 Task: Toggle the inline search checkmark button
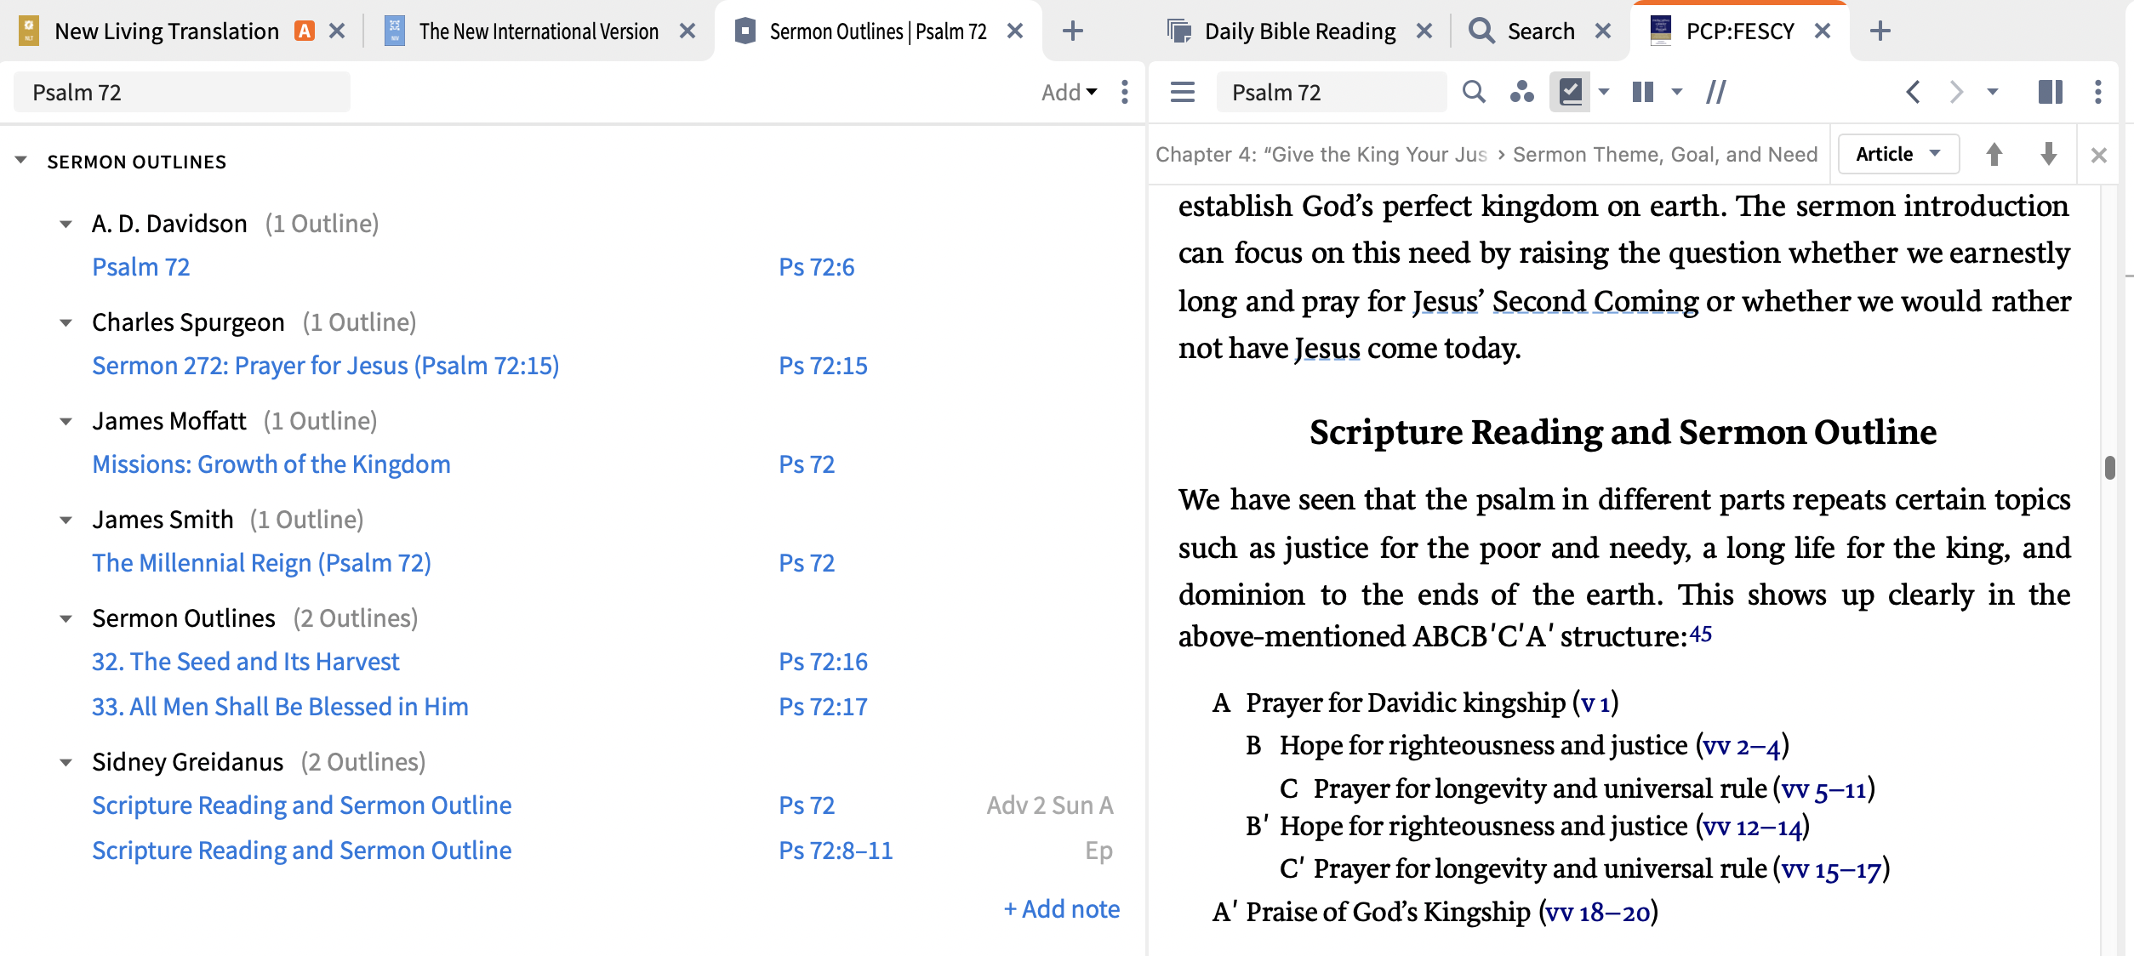(x=1570, y=92)
